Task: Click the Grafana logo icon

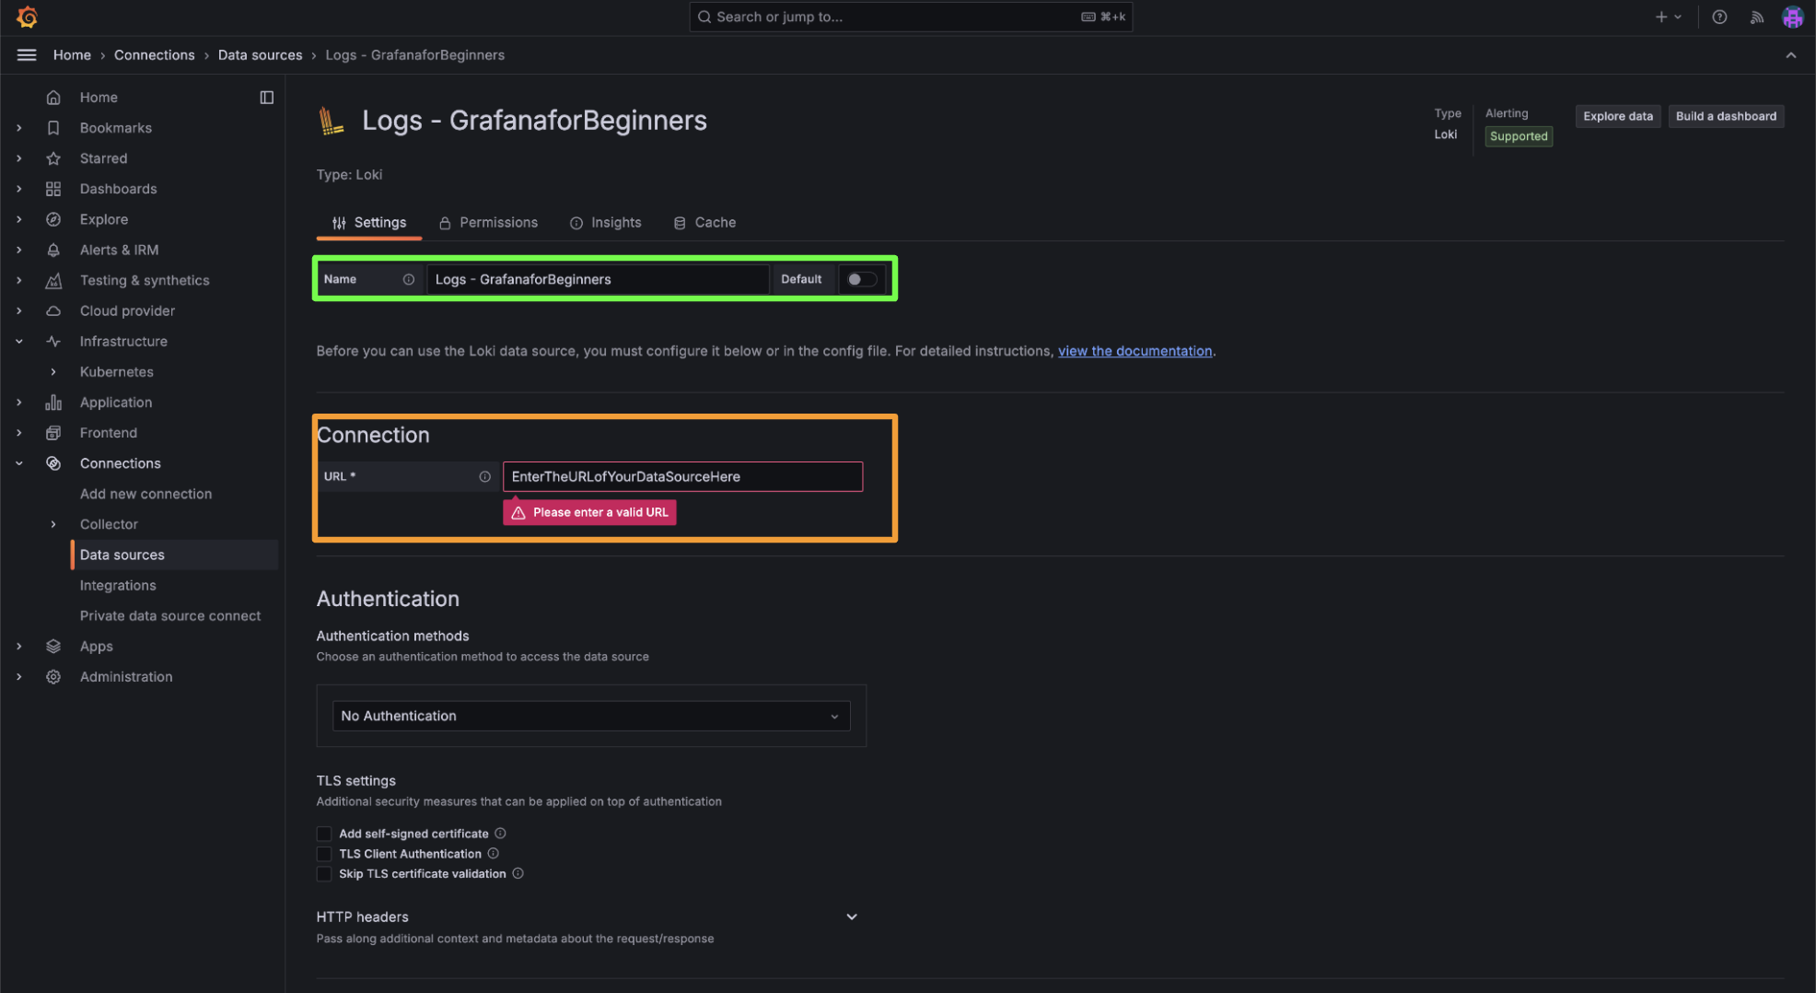Action: pyautogui.click(x=27, y=17)
